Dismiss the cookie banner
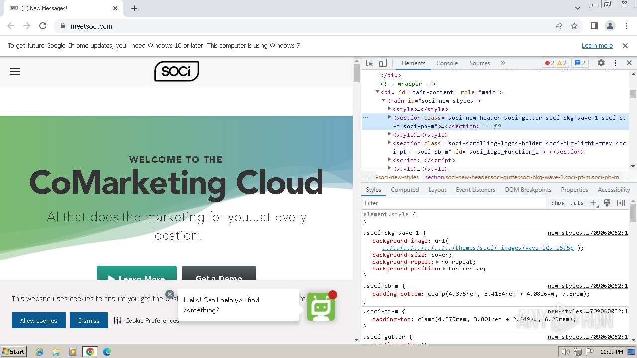 pos(89,320)
